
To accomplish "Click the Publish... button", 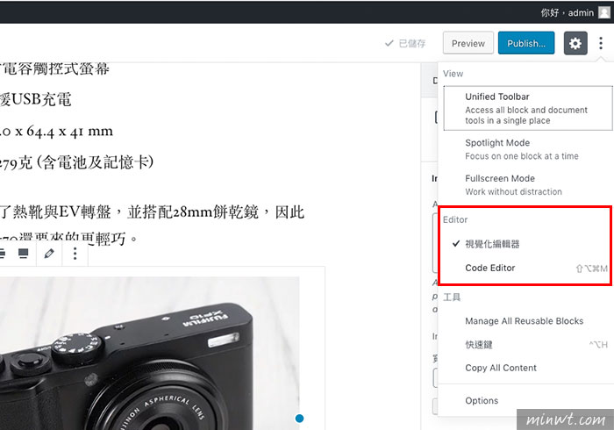I will coord(526,43).
